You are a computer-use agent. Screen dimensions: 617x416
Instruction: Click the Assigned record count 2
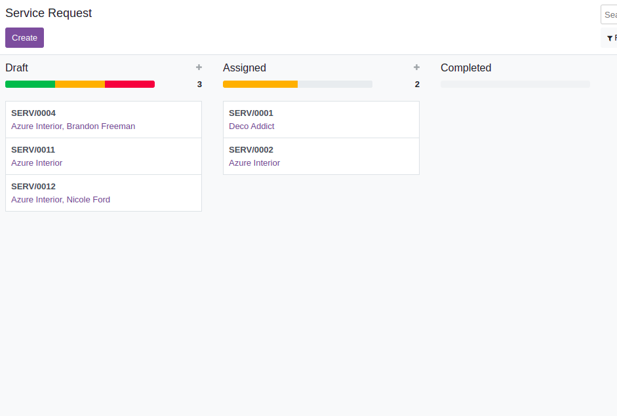(x=417, y=84)
